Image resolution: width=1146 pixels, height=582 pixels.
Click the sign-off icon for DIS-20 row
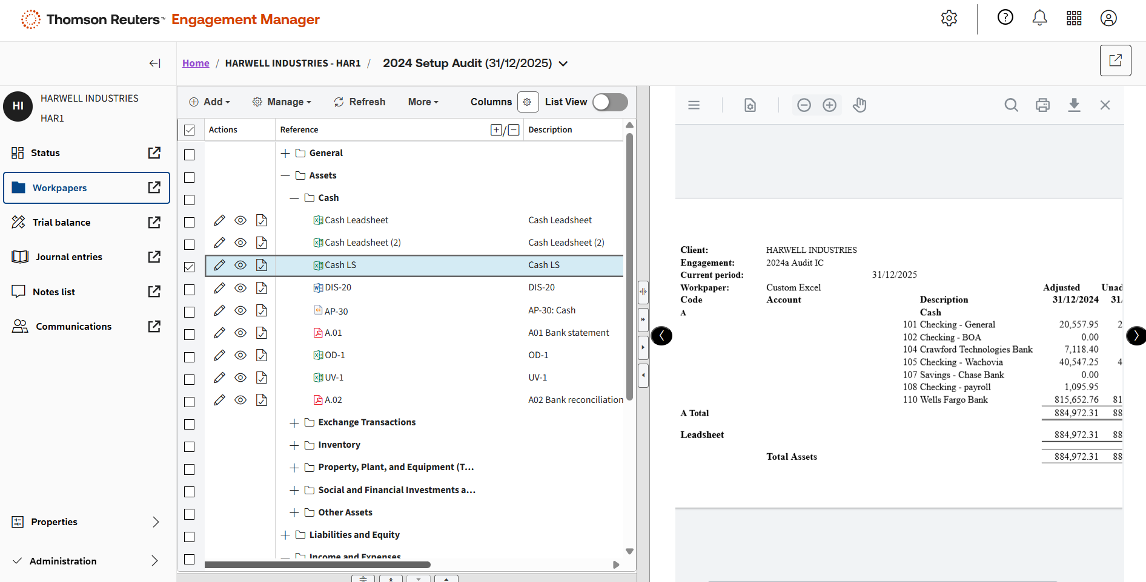click(262, 288)
